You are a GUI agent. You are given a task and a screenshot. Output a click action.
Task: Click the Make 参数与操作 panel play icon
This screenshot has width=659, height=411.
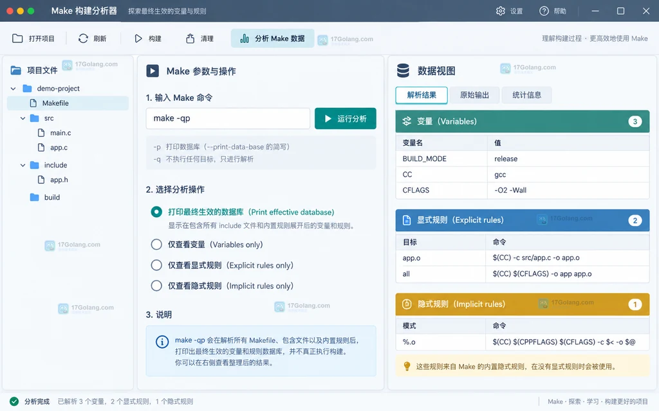click(153, 71)
